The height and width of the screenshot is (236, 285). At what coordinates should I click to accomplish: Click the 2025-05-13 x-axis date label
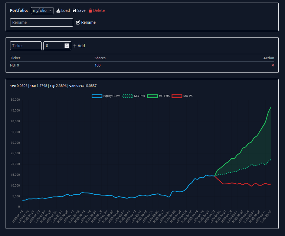pos(266,217)
